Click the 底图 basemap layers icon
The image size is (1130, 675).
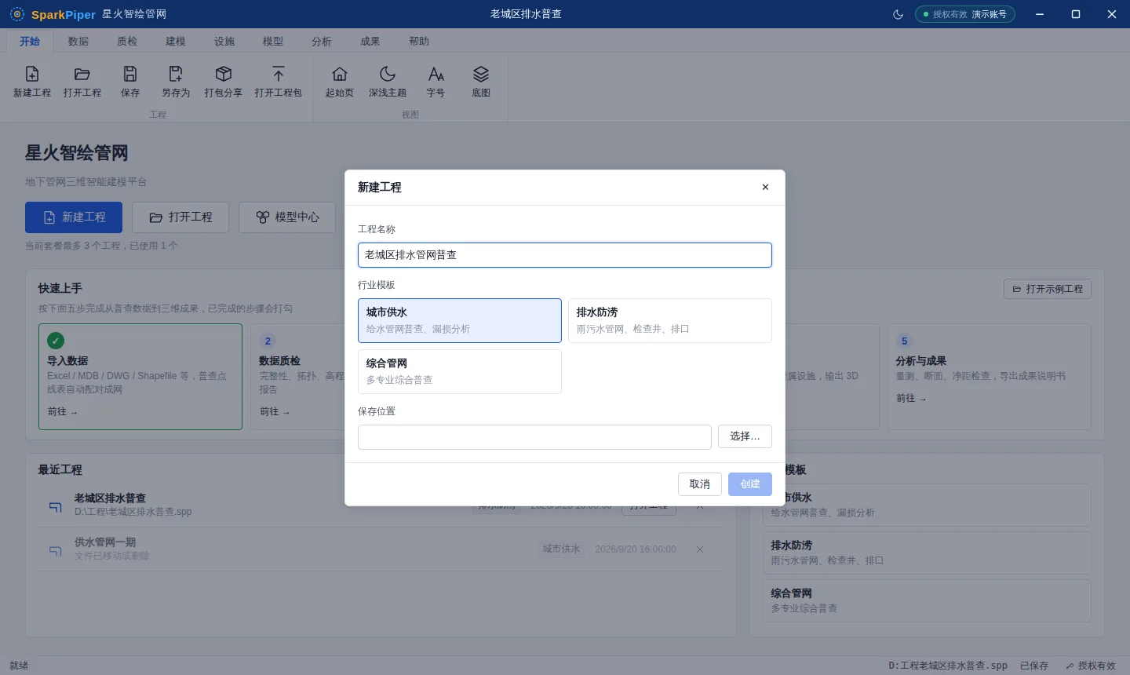click(481, 74)
